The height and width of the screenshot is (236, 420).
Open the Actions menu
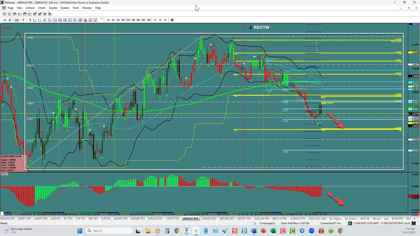point(30,8)
